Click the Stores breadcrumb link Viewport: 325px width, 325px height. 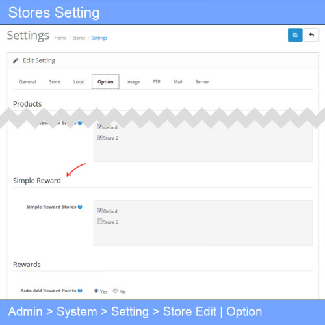[79, 38]
